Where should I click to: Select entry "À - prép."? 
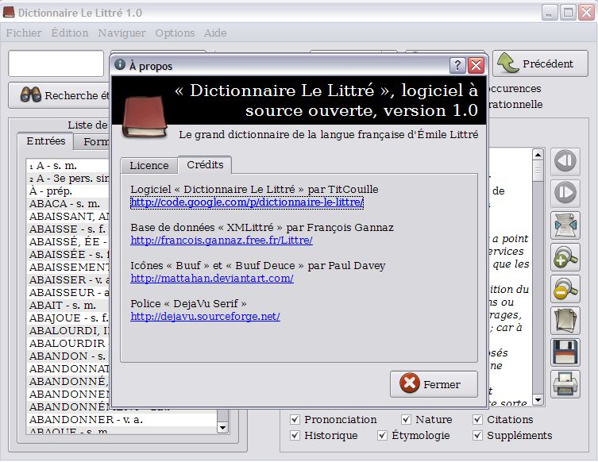click(68, 191)
